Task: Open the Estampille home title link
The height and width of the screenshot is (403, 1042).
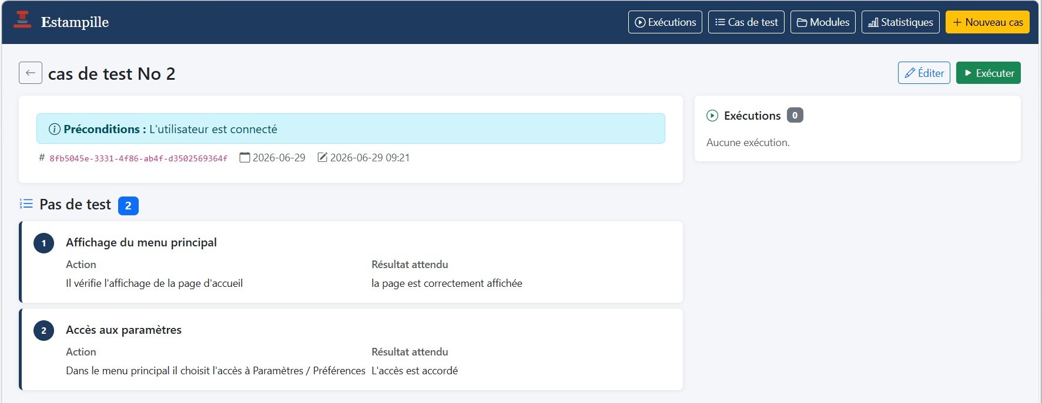Action: coord(75,22)
